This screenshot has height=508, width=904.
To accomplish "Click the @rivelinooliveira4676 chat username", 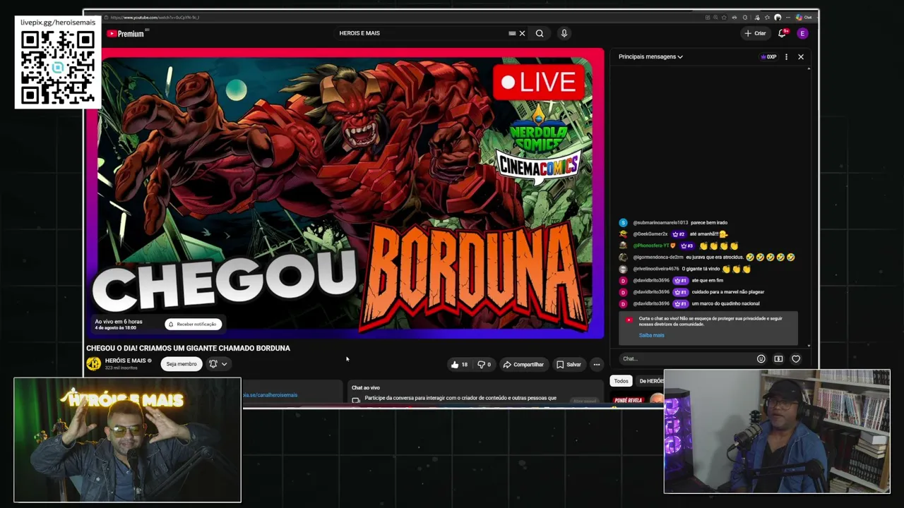I will tap(656, 269).
